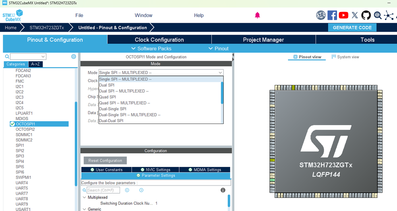Open the Help menu
The image size is (397, 211).
[199, 15]
